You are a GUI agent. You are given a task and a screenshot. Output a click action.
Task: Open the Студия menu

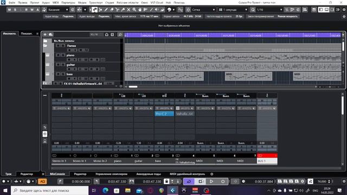point(110,3)
